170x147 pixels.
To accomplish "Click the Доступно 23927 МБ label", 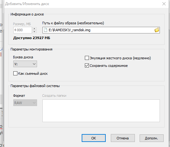I will point(32,38).
